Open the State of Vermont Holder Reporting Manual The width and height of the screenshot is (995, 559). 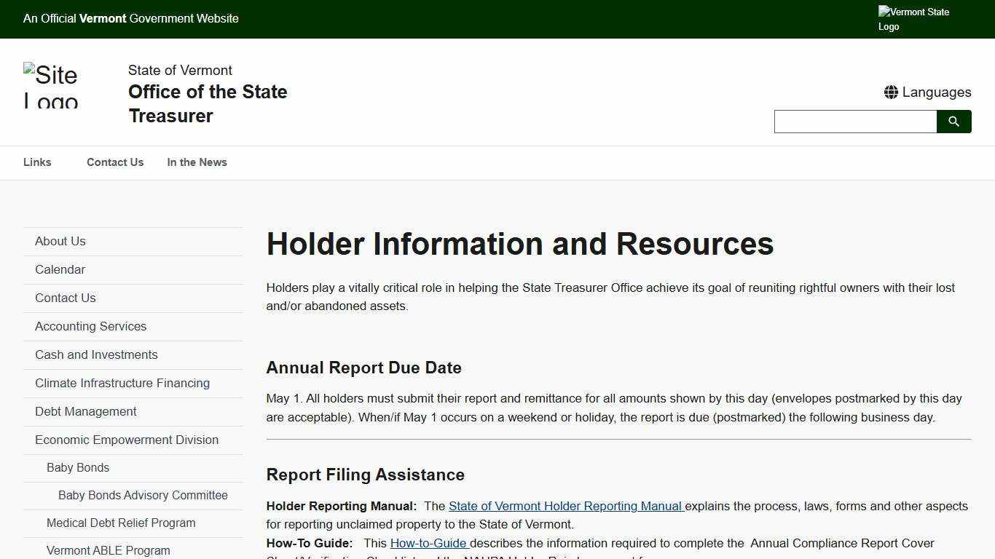[566, 506]
